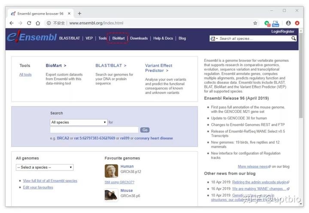Click the blue New extension icon
This screenshot has height=213, width=309.
276,24
